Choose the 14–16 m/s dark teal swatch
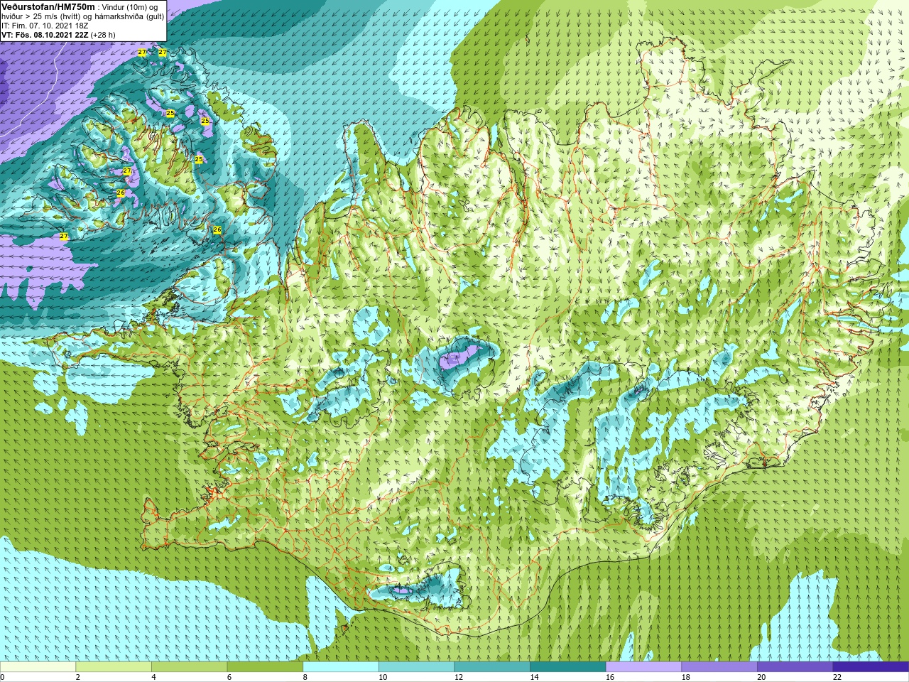 coord(568,667)
